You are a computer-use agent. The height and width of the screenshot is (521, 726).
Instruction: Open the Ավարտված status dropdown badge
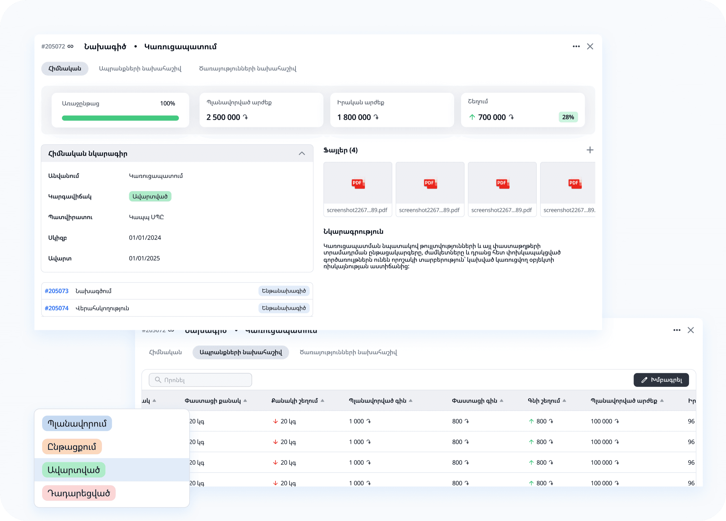150,196
